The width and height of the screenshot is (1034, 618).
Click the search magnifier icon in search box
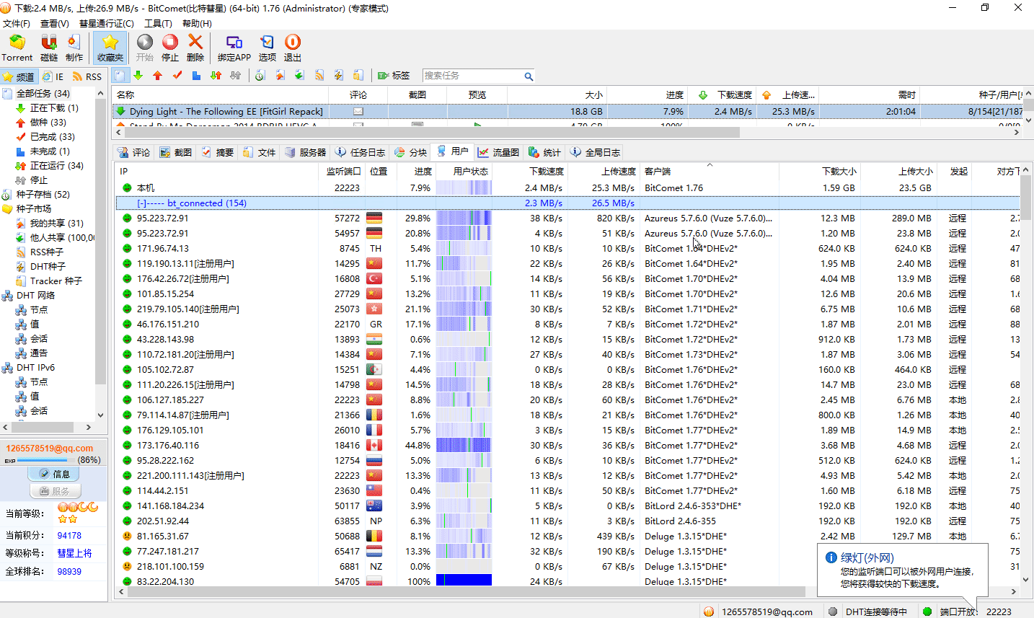(529, 76)
